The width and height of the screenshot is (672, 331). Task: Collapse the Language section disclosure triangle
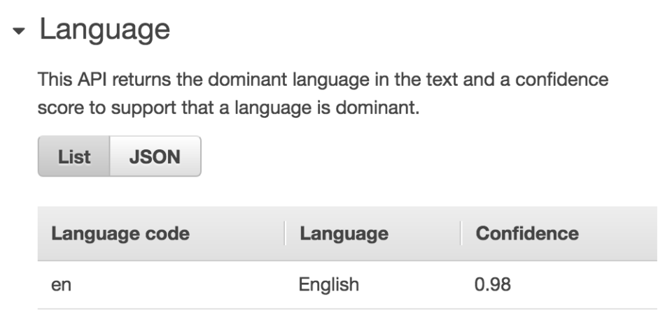[x=19, y=31]
